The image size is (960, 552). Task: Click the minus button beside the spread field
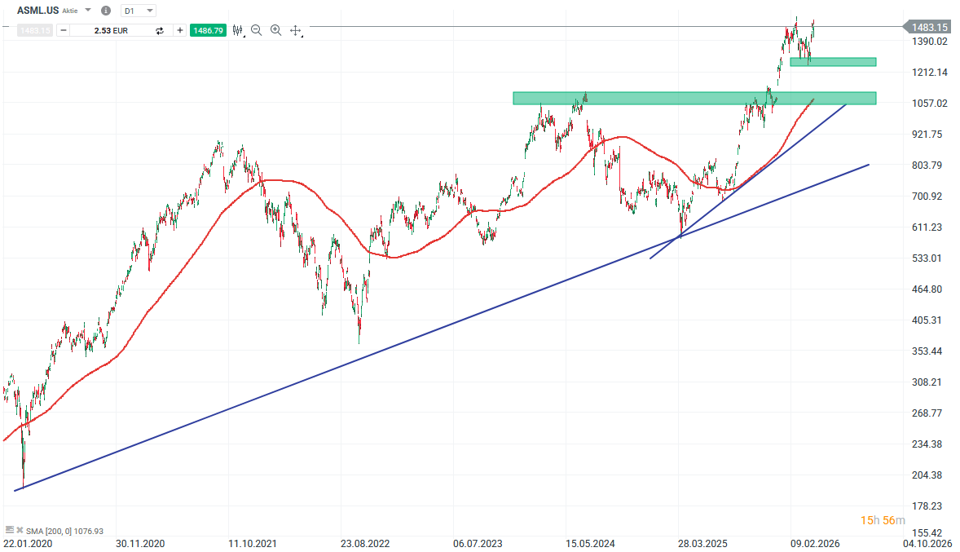tap(64, 30)
